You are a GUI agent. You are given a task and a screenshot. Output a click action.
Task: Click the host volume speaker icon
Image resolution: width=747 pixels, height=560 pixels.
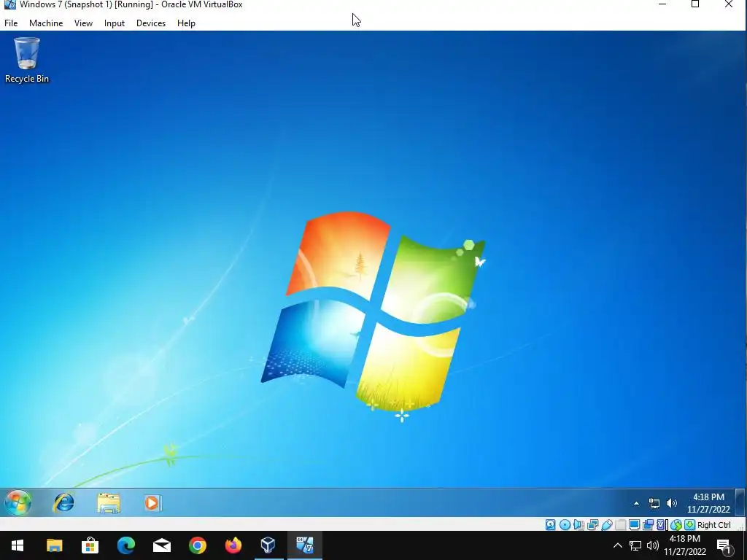point(653,545)
